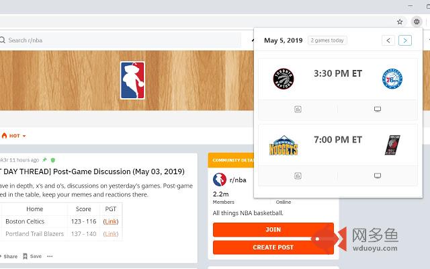Click the Hot flame sort icon
The width and height of the screenshot is (430, 269).
[4, 136]
